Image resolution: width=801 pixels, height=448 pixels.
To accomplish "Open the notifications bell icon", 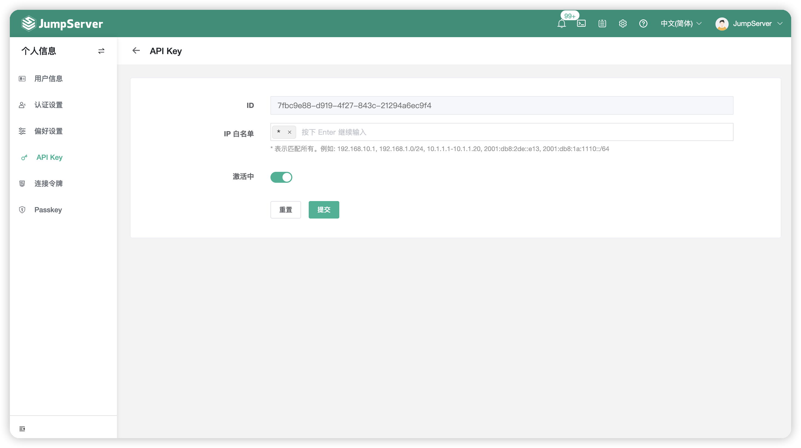I will click(x=562, y=23).
